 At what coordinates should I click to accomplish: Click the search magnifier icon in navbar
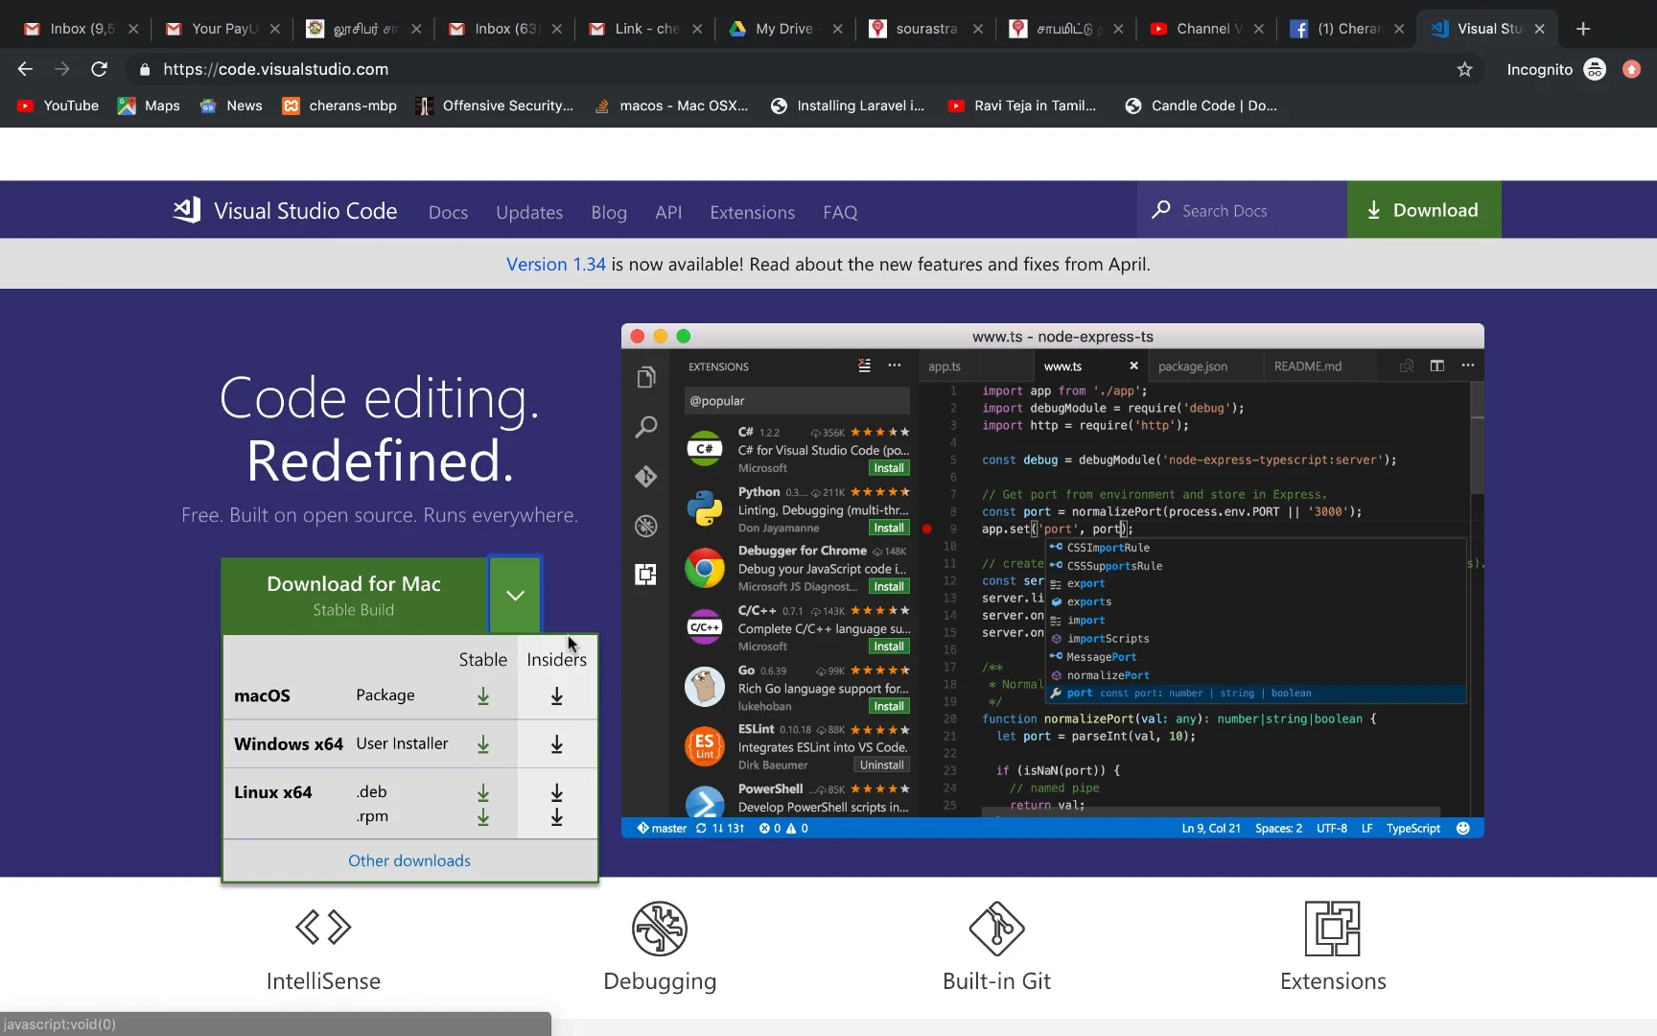(1161, 210)
